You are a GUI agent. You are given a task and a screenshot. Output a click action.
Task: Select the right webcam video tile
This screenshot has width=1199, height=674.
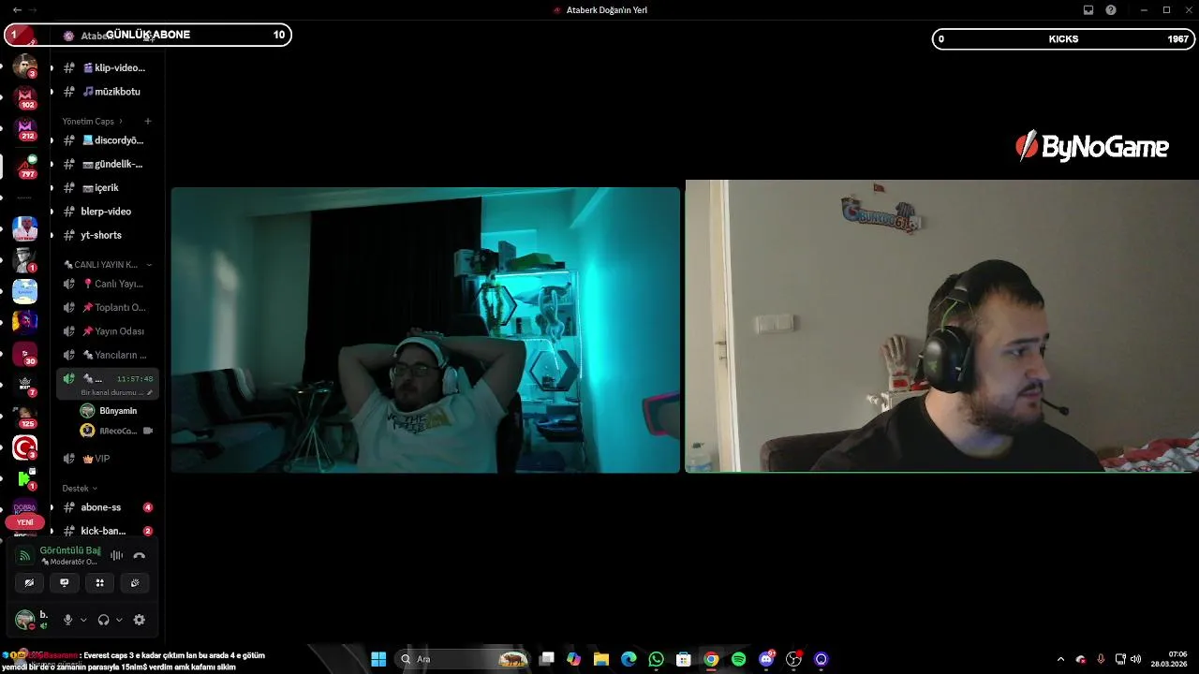(942, 326)
